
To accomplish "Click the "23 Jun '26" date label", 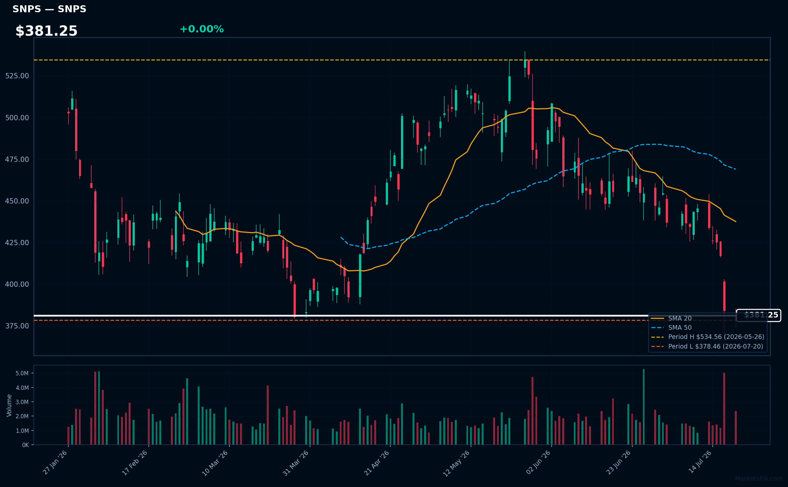I will point(619,463).
